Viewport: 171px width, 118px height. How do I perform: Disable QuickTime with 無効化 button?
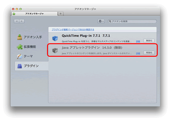(x=149, y=41)
